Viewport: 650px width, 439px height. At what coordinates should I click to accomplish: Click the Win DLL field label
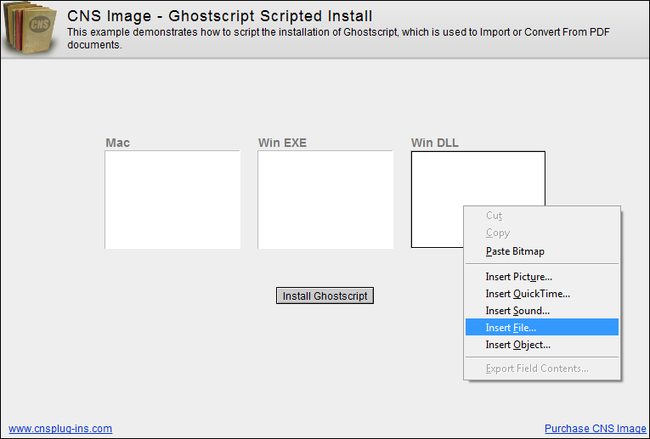click(x=434, y=143)
